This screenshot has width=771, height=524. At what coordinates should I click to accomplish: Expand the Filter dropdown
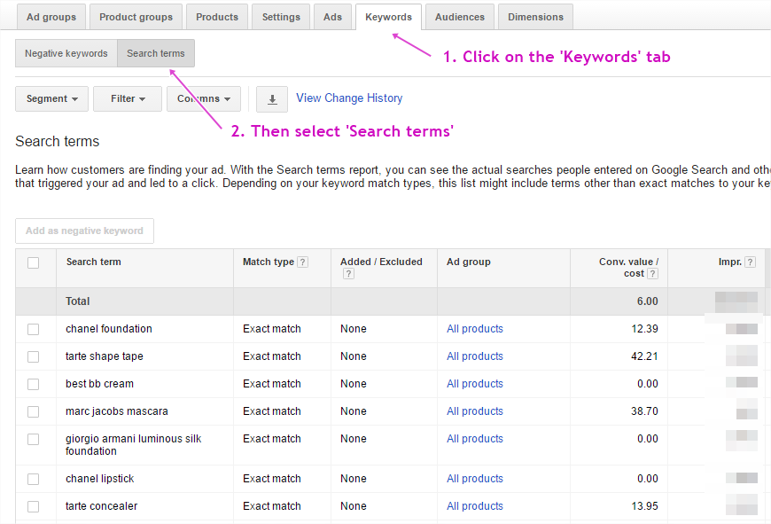pyautogui.click(x=128, y=99)
